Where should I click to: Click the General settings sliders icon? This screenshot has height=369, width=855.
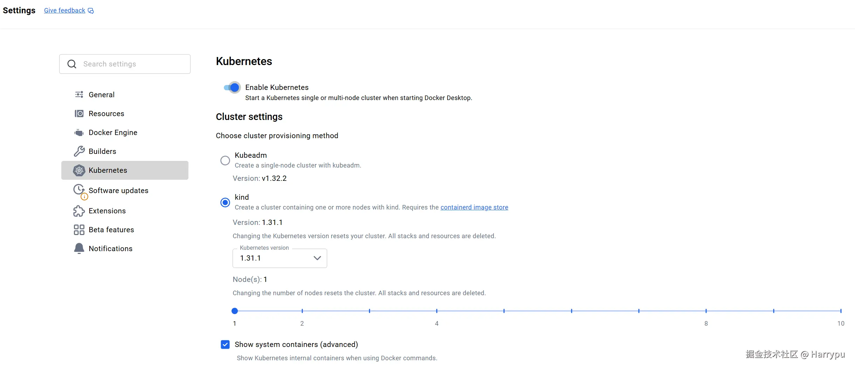tap(79, 94)
